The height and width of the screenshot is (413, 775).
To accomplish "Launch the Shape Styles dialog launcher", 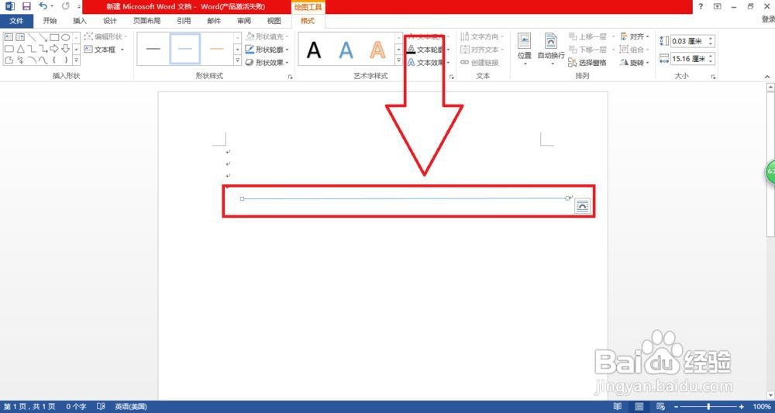I will click(x=290, y=77).
